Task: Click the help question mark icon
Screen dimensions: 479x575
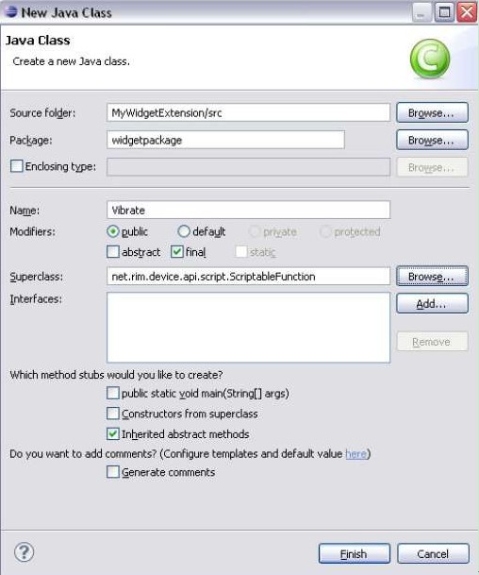Action: tap(24, 552)
